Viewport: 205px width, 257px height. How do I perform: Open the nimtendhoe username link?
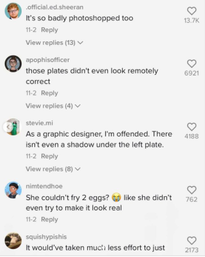[x=44, y=186]
